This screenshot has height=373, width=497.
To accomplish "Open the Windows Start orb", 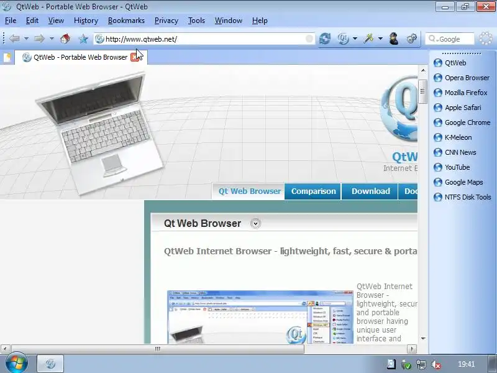I will tap(16, 363).
